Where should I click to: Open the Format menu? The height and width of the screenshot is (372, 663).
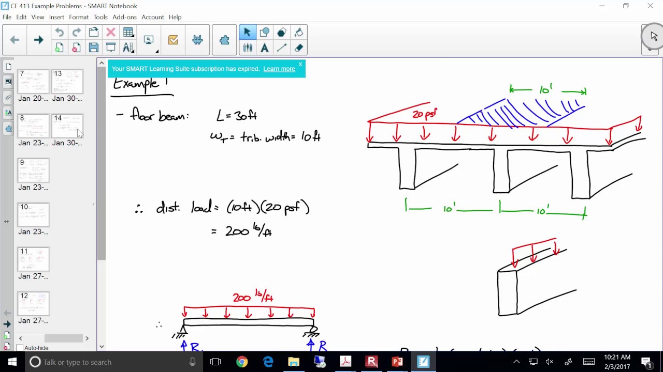coord(79,17)
